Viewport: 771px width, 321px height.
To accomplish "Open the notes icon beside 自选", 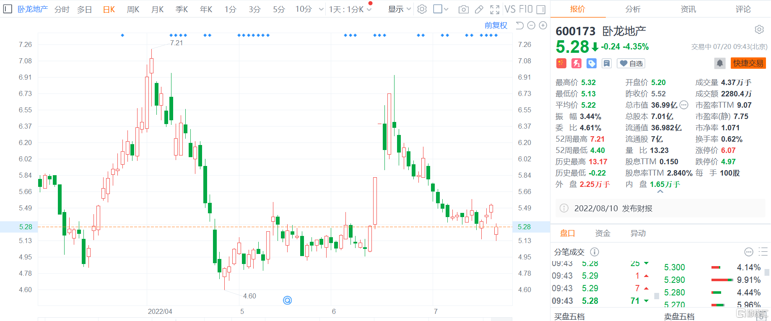I will tap(607, 63).
